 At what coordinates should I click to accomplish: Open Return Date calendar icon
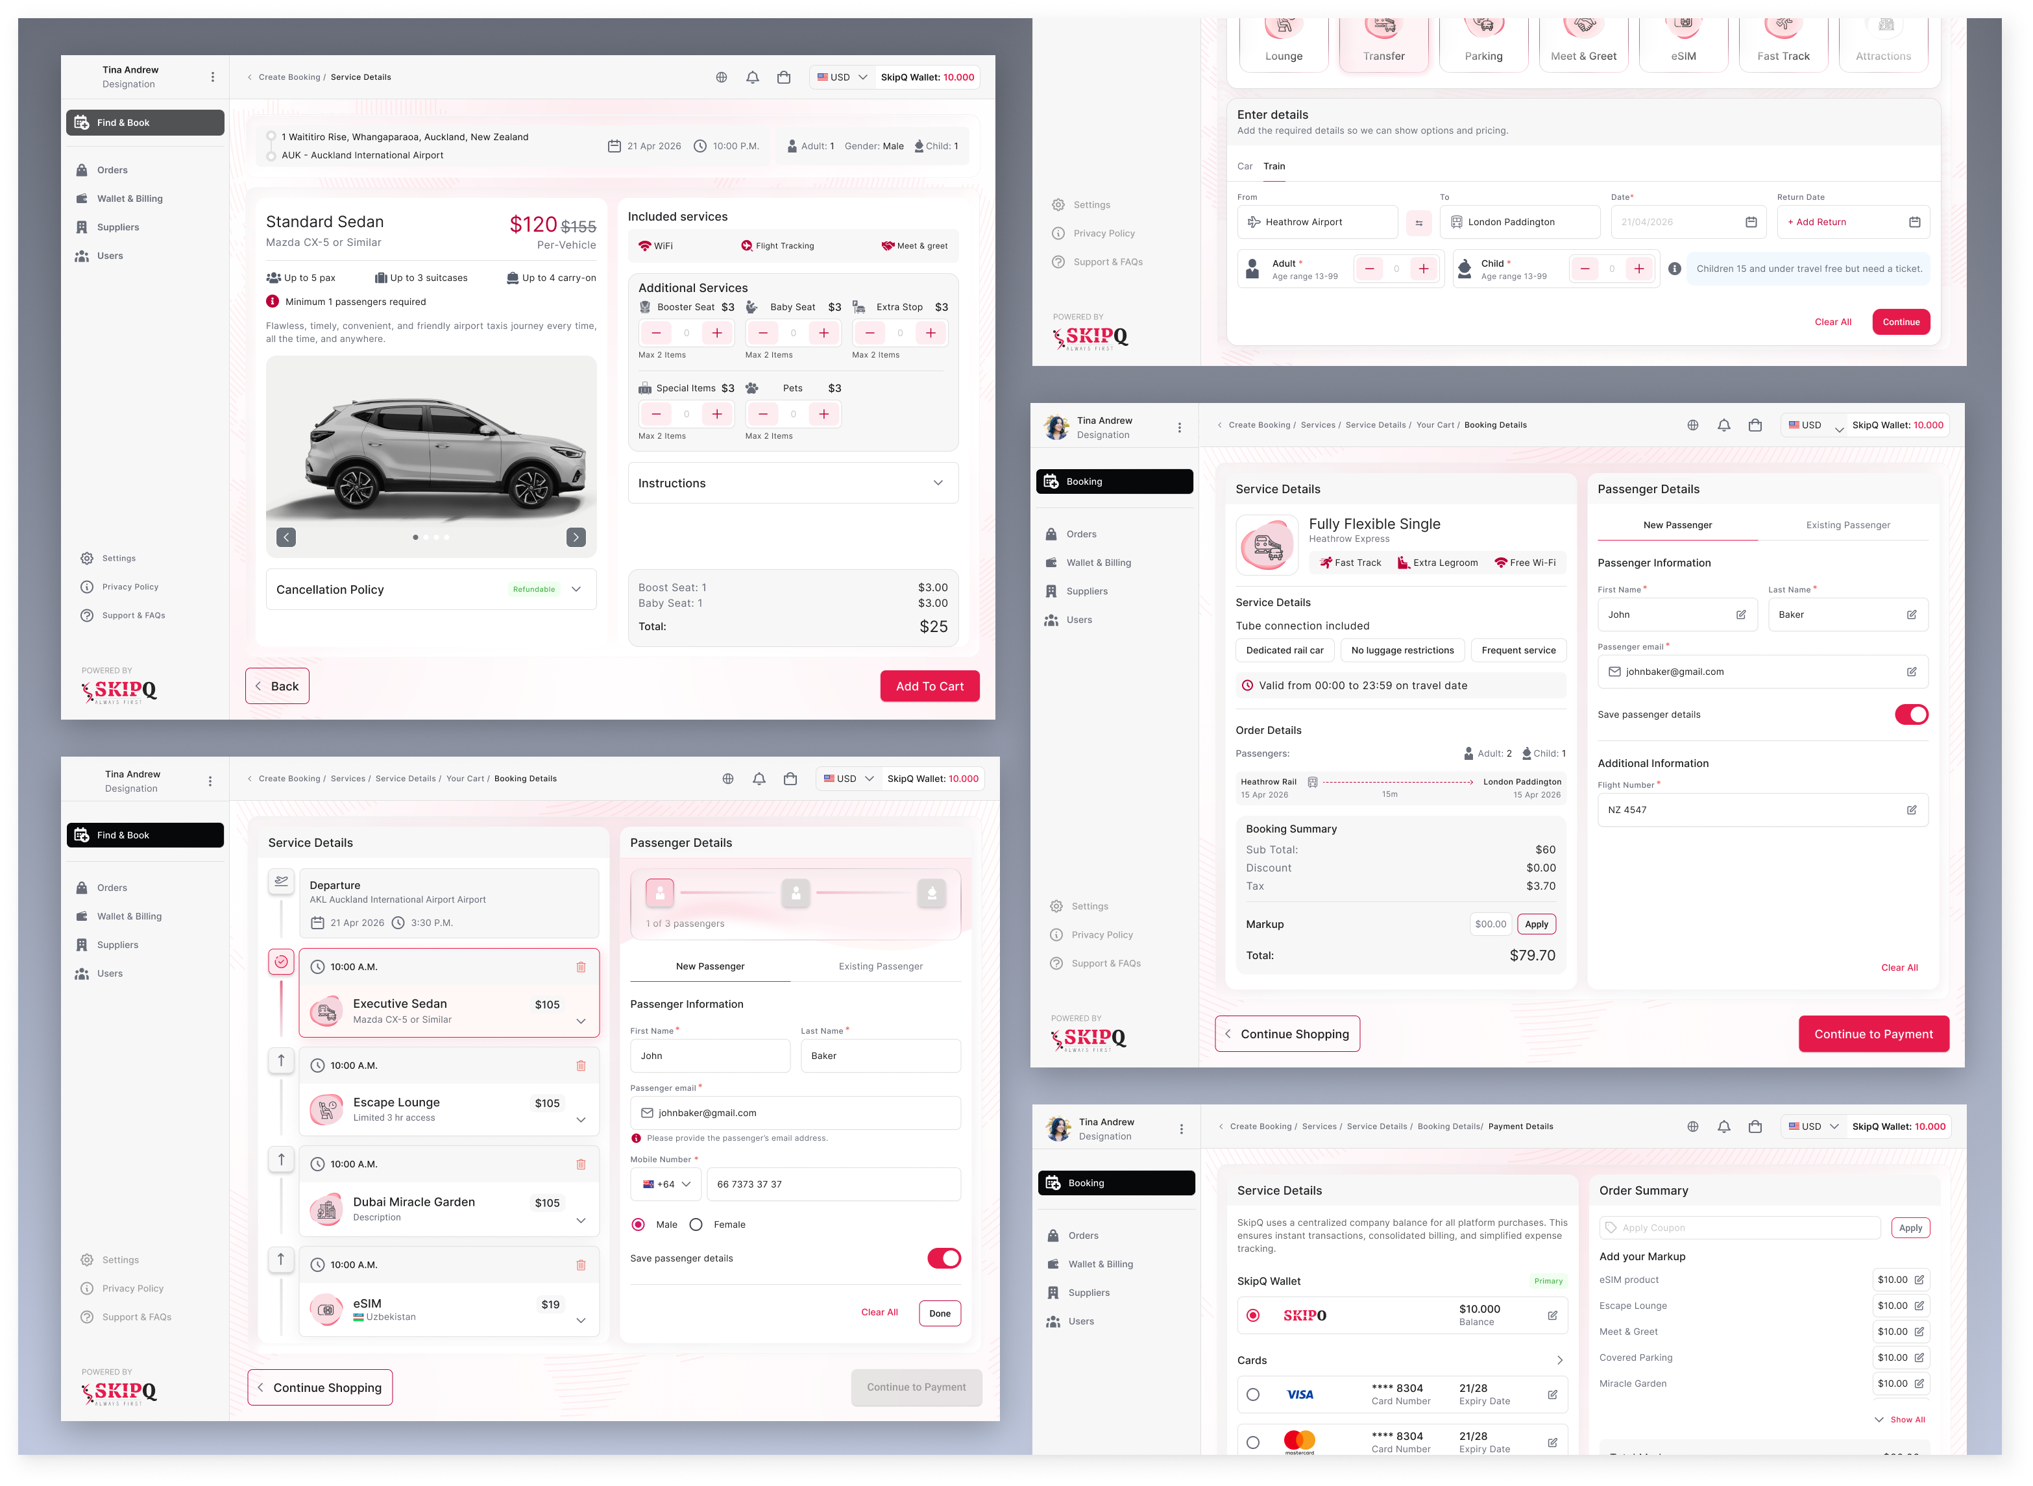[1914, 222]
